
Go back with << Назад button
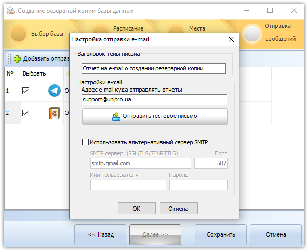click(100, 234)
